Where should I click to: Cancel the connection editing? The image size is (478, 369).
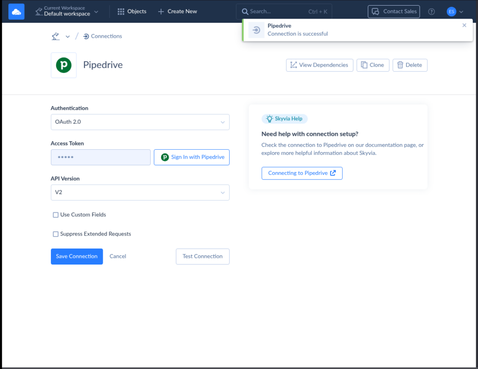pos(118,257)
